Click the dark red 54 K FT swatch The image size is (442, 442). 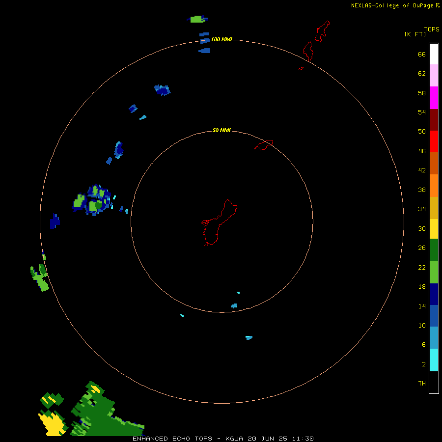(434, 119)
